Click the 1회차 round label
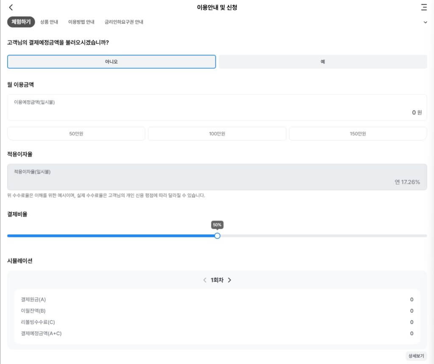 217,280
